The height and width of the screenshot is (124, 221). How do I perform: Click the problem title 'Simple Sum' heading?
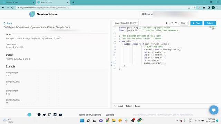click(x=37, y=27)
